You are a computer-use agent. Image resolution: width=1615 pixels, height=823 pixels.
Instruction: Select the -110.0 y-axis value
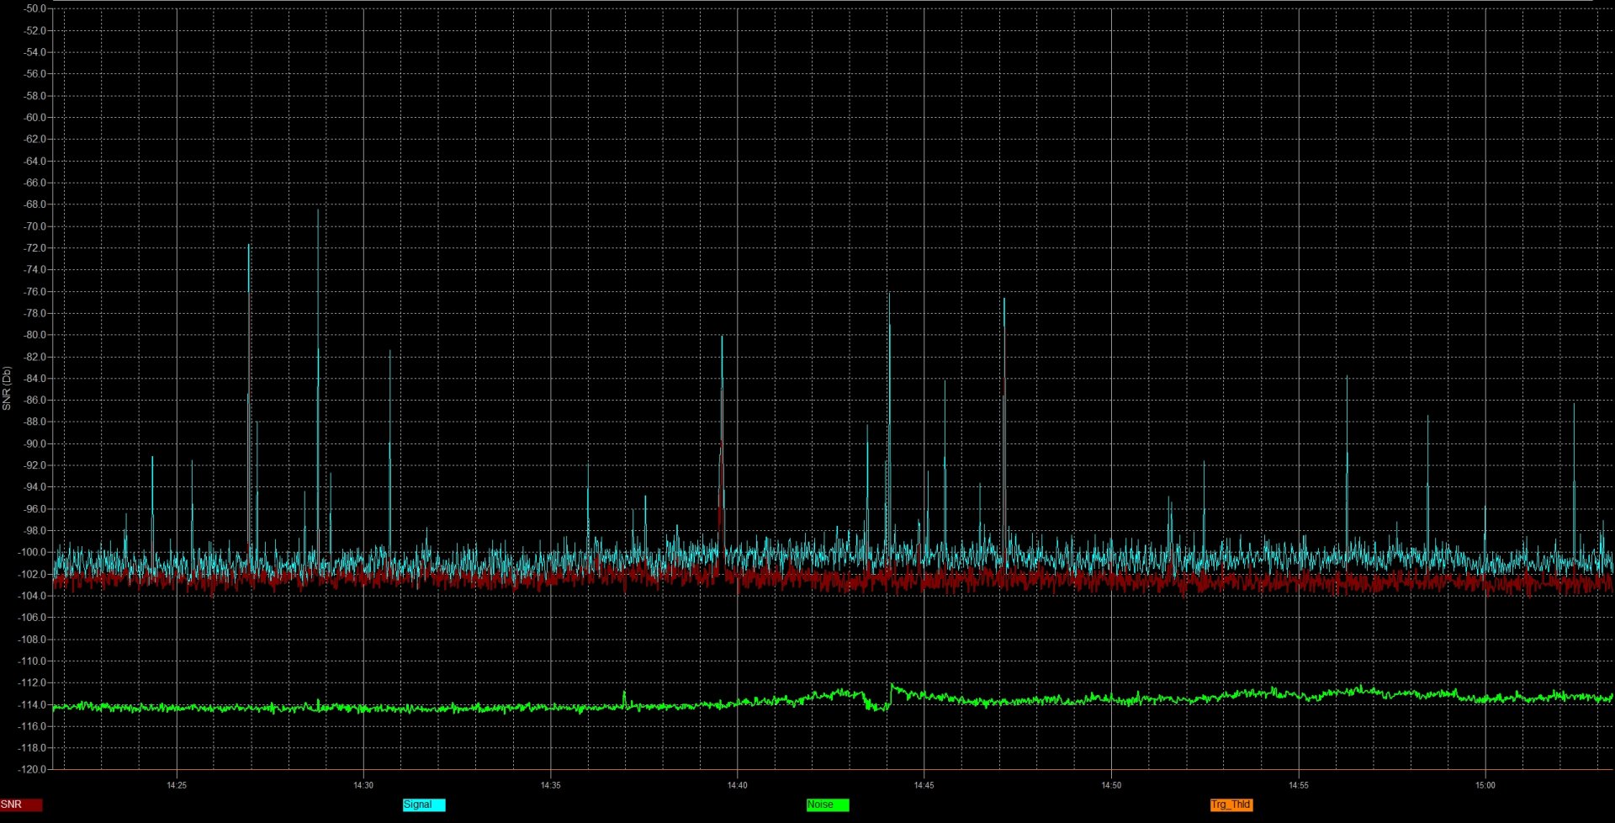pos(32,661)
